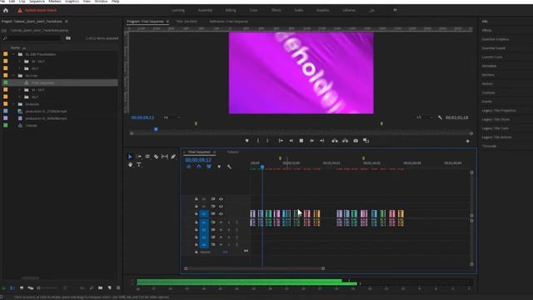Select the Ripple Edit tool
The width and height of the screenshot is (533, 300).
click(x=147, y=157)
